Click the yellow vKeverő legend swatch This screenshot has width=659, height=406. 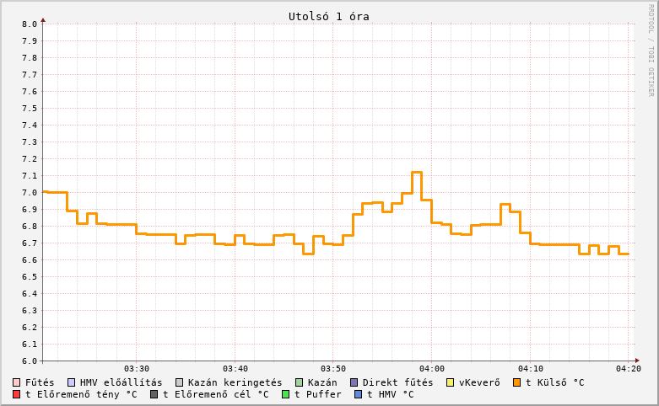(450, 382)
